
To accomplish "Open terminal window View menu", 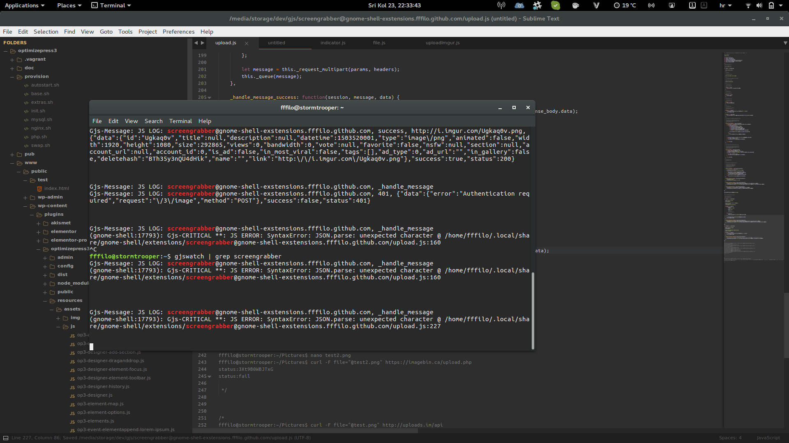I will point(131,121).
